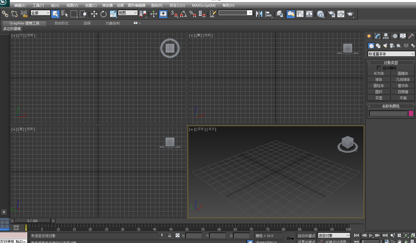Open the 标准基本体 dropdown

[391, 54]
